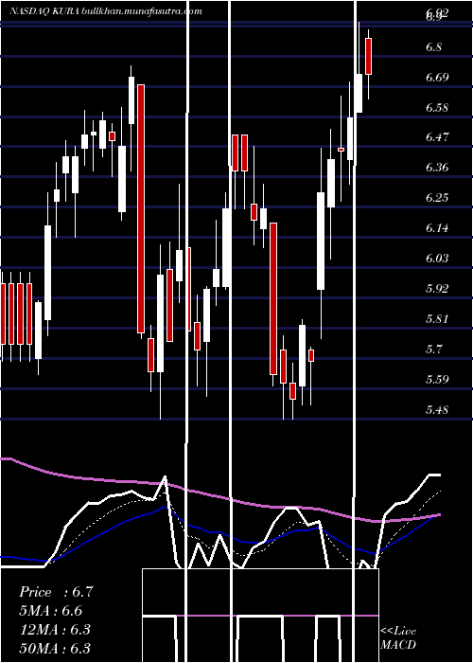The image size is (473, 663).
Task: Click the 6.58 price axis label
Action: (x=436, y=107)
